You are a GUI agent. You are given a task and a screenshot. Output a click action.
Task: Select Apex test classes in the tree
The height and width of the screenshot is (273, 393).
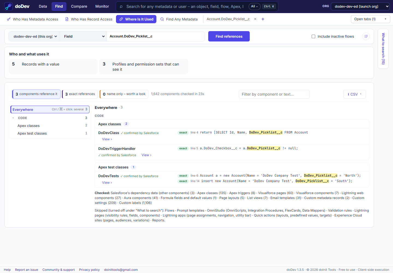tap(50, 133)
